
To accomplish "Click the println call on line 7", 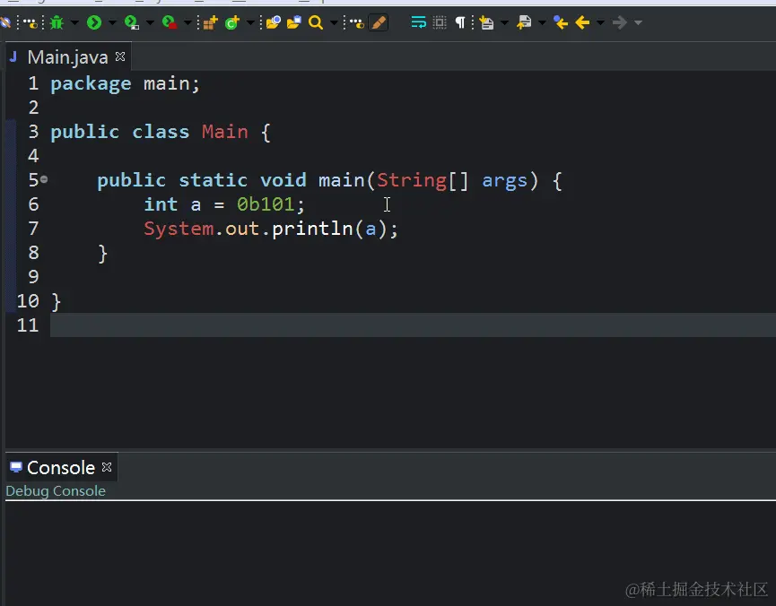I will tap(312, 229).
